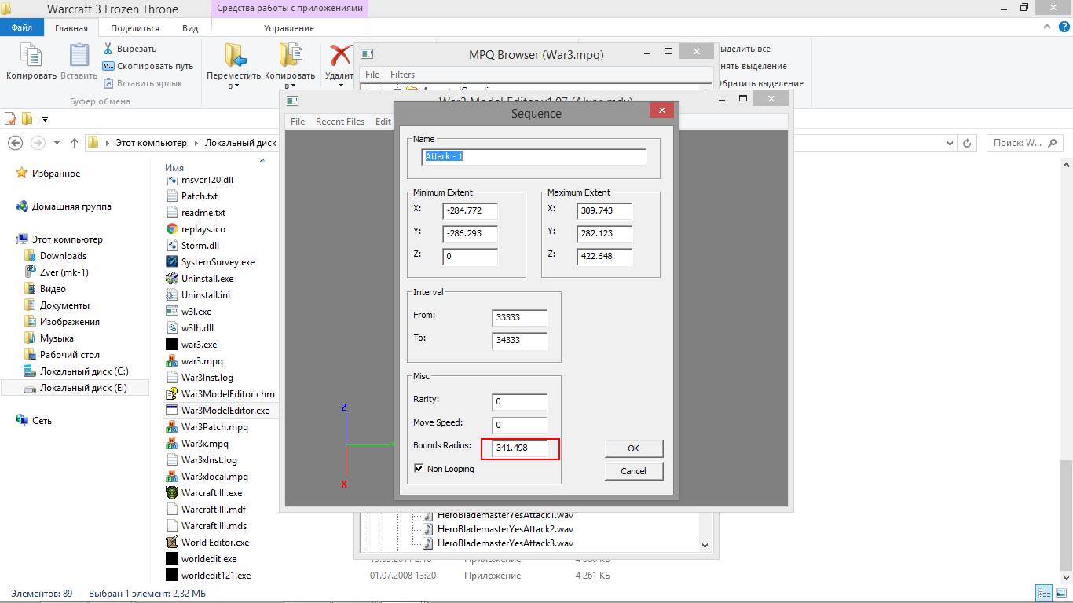Click Обратить выделение in Explorer ribbon

click(760, 83)
